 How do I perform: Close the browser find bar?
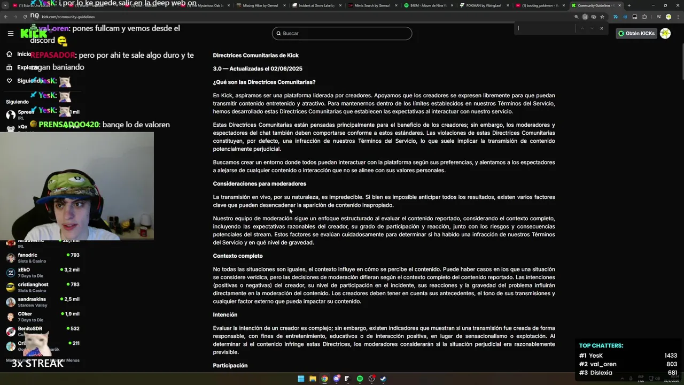click(x=601, y=28)
